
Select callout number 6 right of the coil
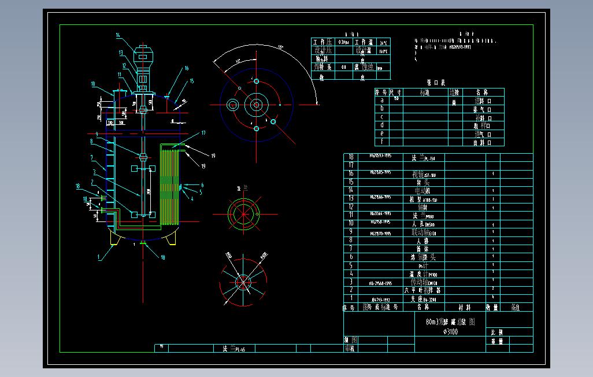tap(202, 185)
